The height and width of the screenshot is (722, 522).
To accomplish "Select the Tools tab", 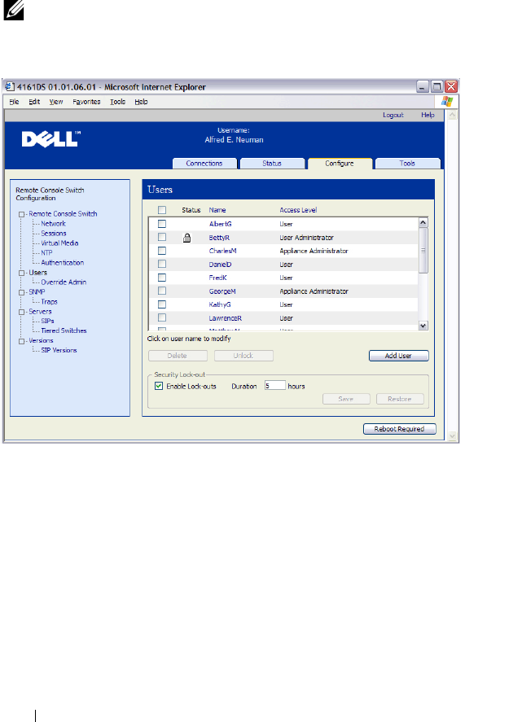I will tap(407, 164).
